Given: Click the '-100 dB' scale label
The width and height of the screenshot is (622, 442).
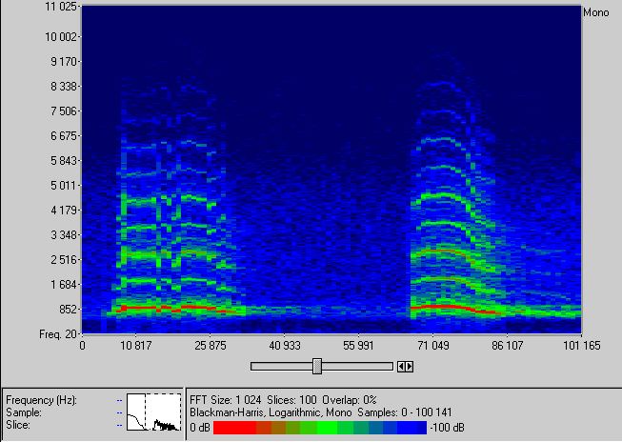Looking at the screenshot, I should pyautogui.click(x=447, y=428).
